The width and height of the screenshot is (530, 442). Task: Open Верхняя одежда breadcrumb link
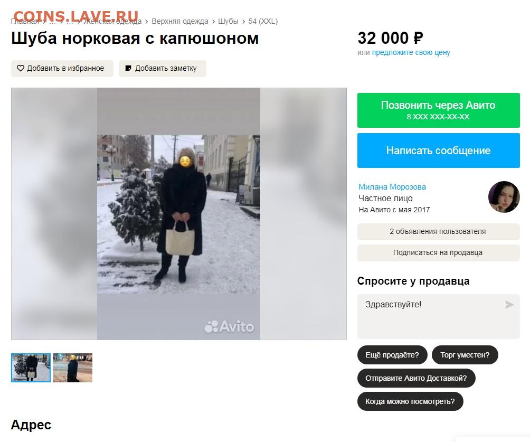[x=180, y=21]
